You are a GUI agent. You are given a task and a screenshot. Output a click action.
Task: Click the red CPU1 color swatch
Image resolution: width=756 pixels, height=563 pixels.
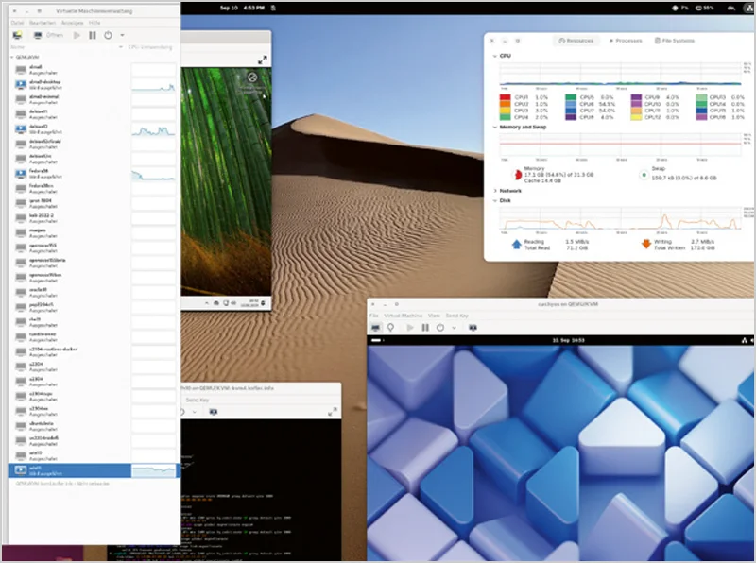click(506, 97)
